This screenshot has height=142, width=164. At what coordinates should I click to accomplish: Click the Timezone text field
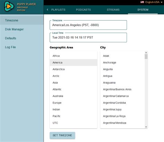pos(88,25)
